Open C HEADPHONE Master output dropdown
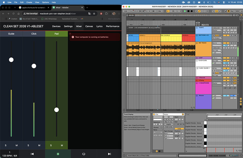 [217, 83]
